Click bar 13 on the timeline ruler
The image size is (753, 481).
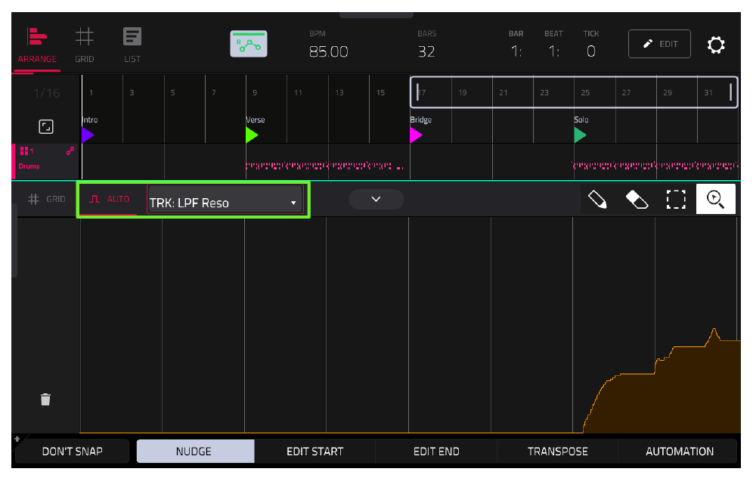coord(339,93)
